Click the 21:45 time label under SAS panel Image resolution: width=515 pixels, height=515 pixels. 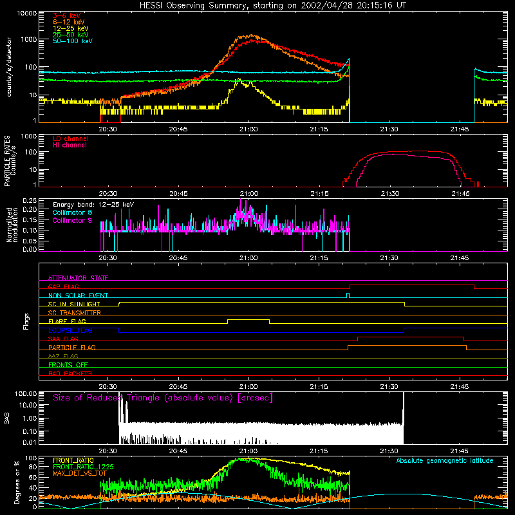pos(460,451)
